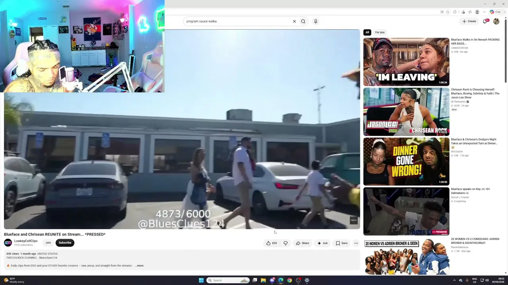This screenshot has height=285, width=508.
Task: Launch Google Chrome from the taskbar
Action: (x=289, y=280)
